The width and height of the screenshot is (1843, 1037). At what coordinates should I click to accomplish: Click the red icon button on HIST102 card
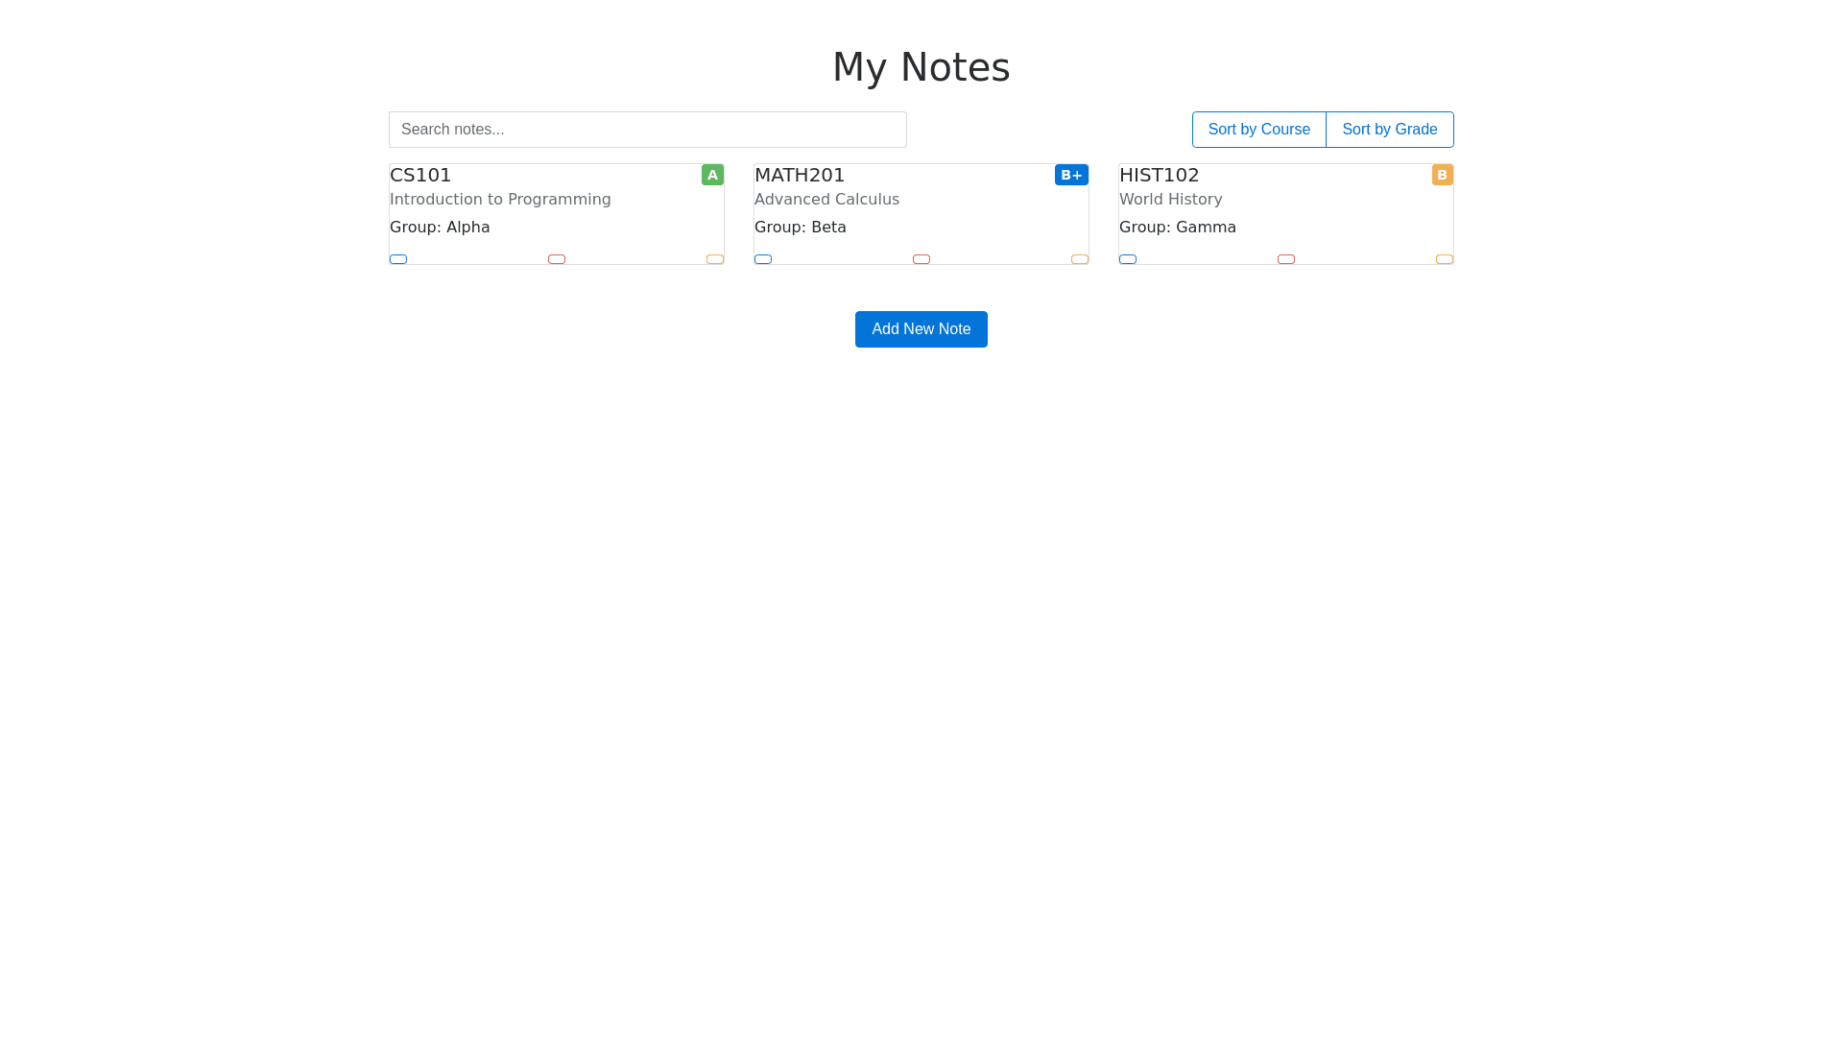click(1286, 259)
